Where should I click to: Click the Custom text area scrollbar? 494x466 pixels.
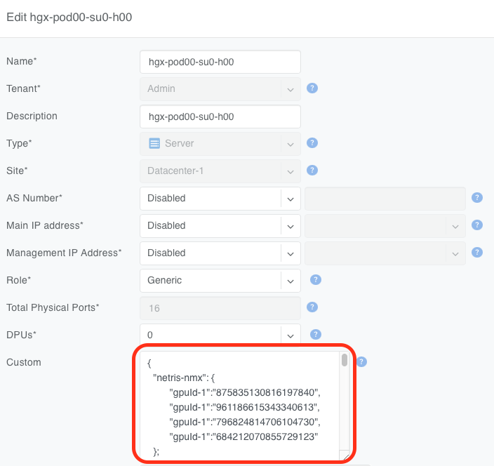tap(345, 361)
